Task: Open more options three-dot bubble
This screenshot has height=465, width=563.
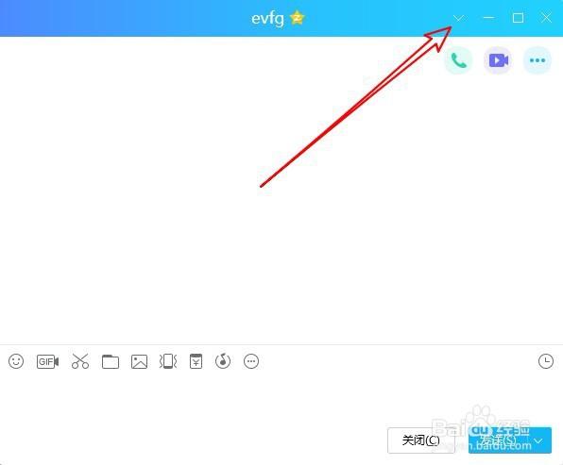Action: coord(537,60)
